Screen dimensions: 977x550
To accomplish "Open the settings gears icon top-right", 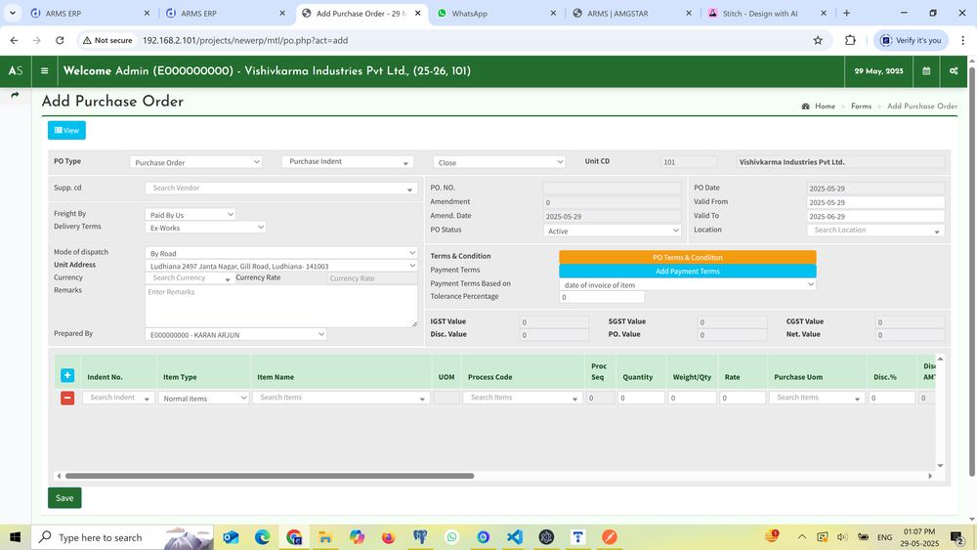I will (954, 71).
